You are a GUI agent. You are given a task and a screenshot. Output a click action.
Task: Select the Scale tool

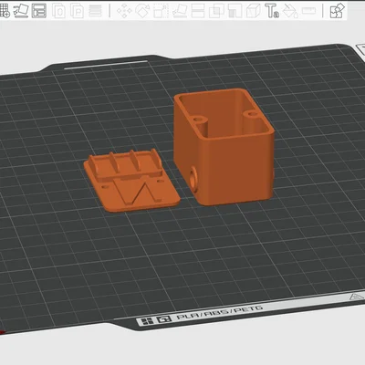pyautogui.click(x=162, y=11)
